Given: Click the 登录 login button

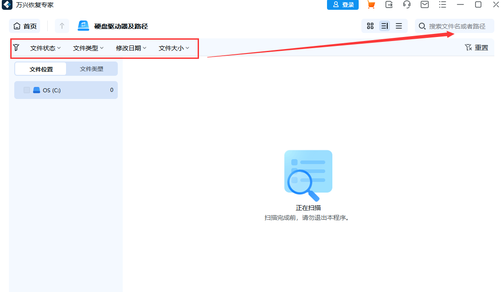Looking at the screenshot, I should 343,5.
